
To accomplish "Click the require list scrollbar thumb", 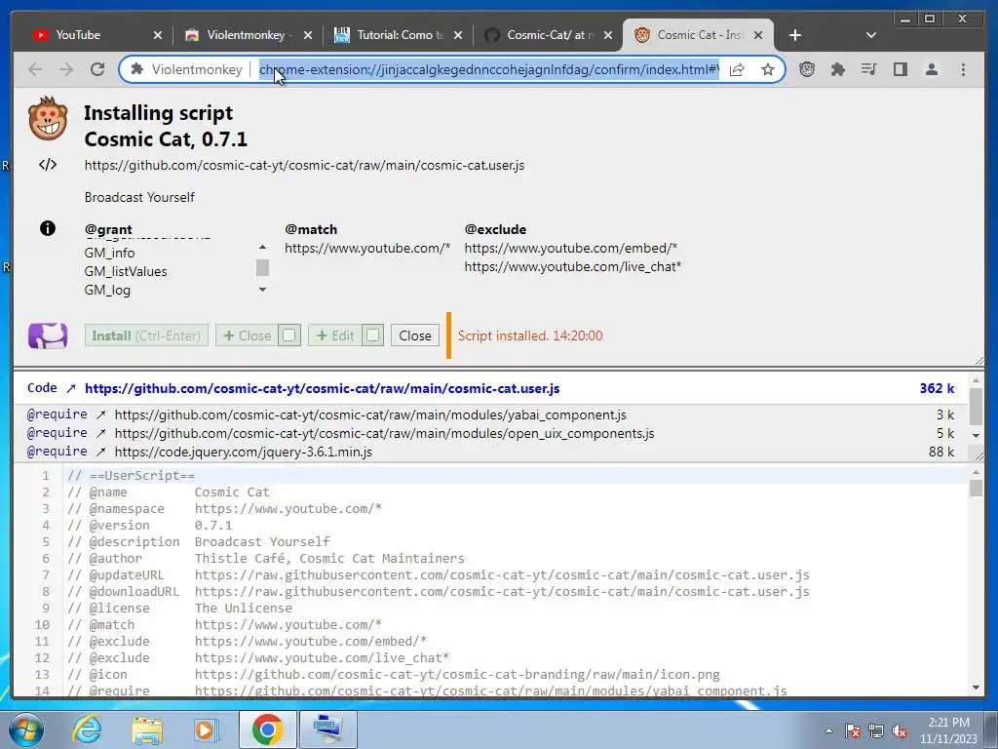I will [x=976, y=406].
